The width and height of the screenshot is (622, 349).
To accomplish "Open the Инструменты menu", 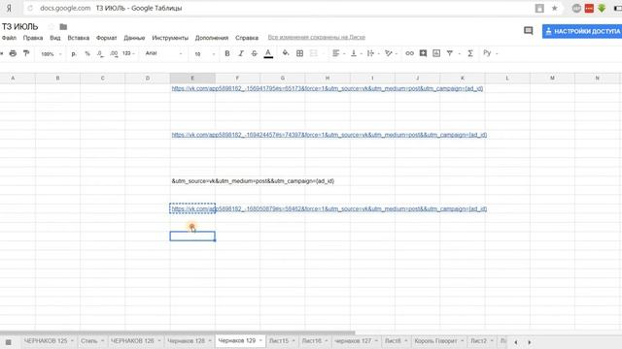I will tap(170, 38).
